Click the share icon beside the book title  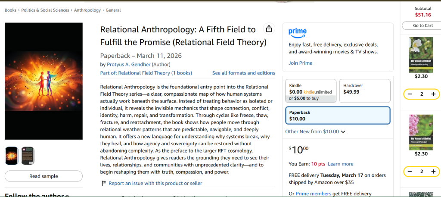(x=269, y=29)
